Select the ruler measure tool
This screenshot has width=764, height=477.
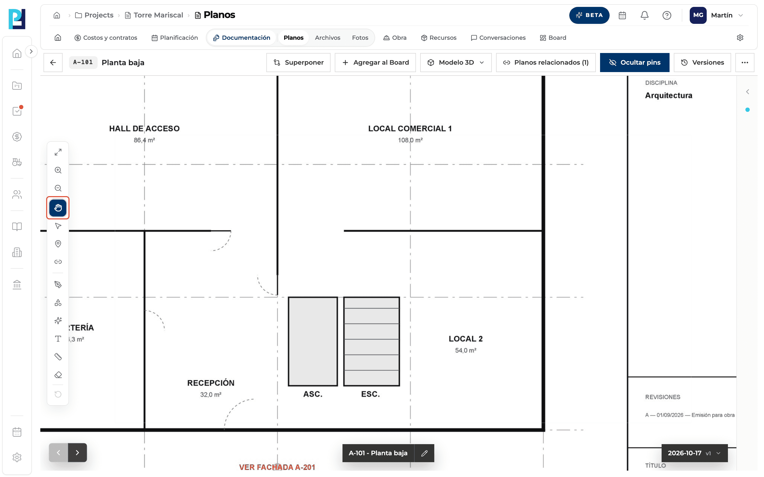58,357
